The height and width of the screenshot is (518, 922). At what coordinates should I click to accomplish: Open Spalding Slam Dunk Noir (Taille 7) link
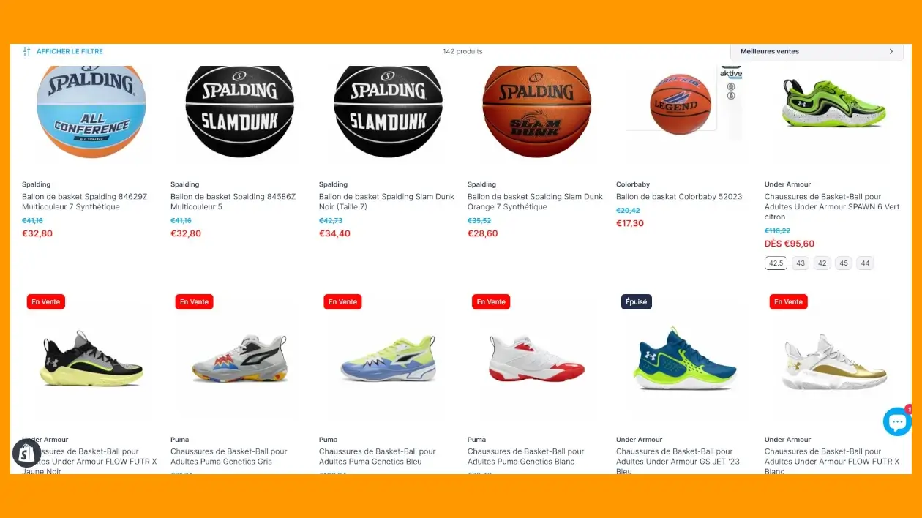386,202
